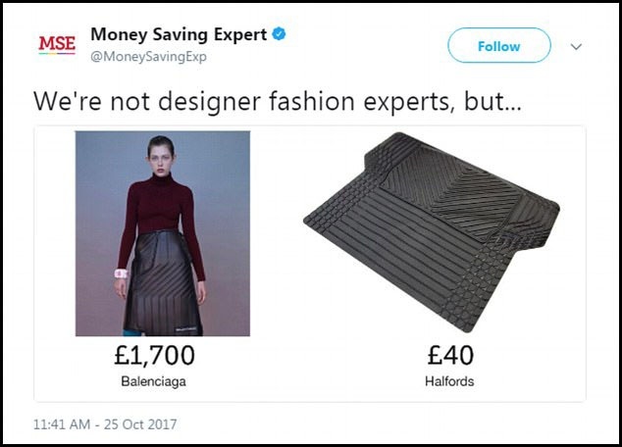Screen dimensions: 622x447
Task: Click the white label tag on skirt
Action: pyautogui.click(x=185, y=328)
